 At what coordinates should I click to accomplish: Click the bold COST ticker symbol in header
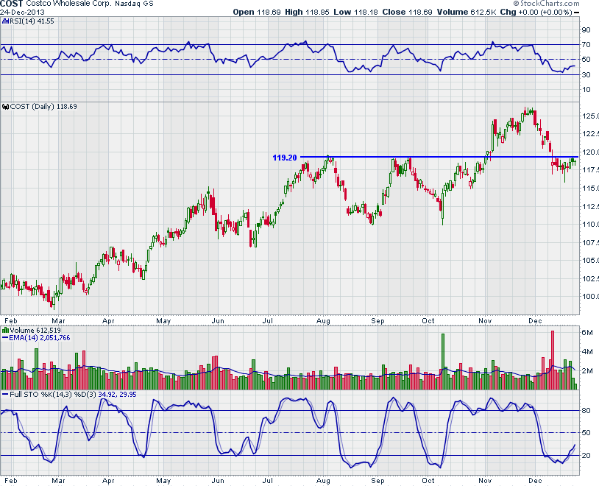(x=12, y=4)
